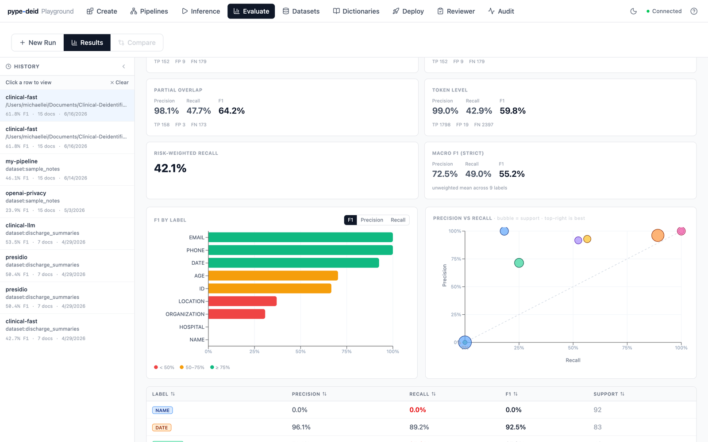Sort table by Support column arrows
This screenshot has height=442, width=708.
click(622, 394)
